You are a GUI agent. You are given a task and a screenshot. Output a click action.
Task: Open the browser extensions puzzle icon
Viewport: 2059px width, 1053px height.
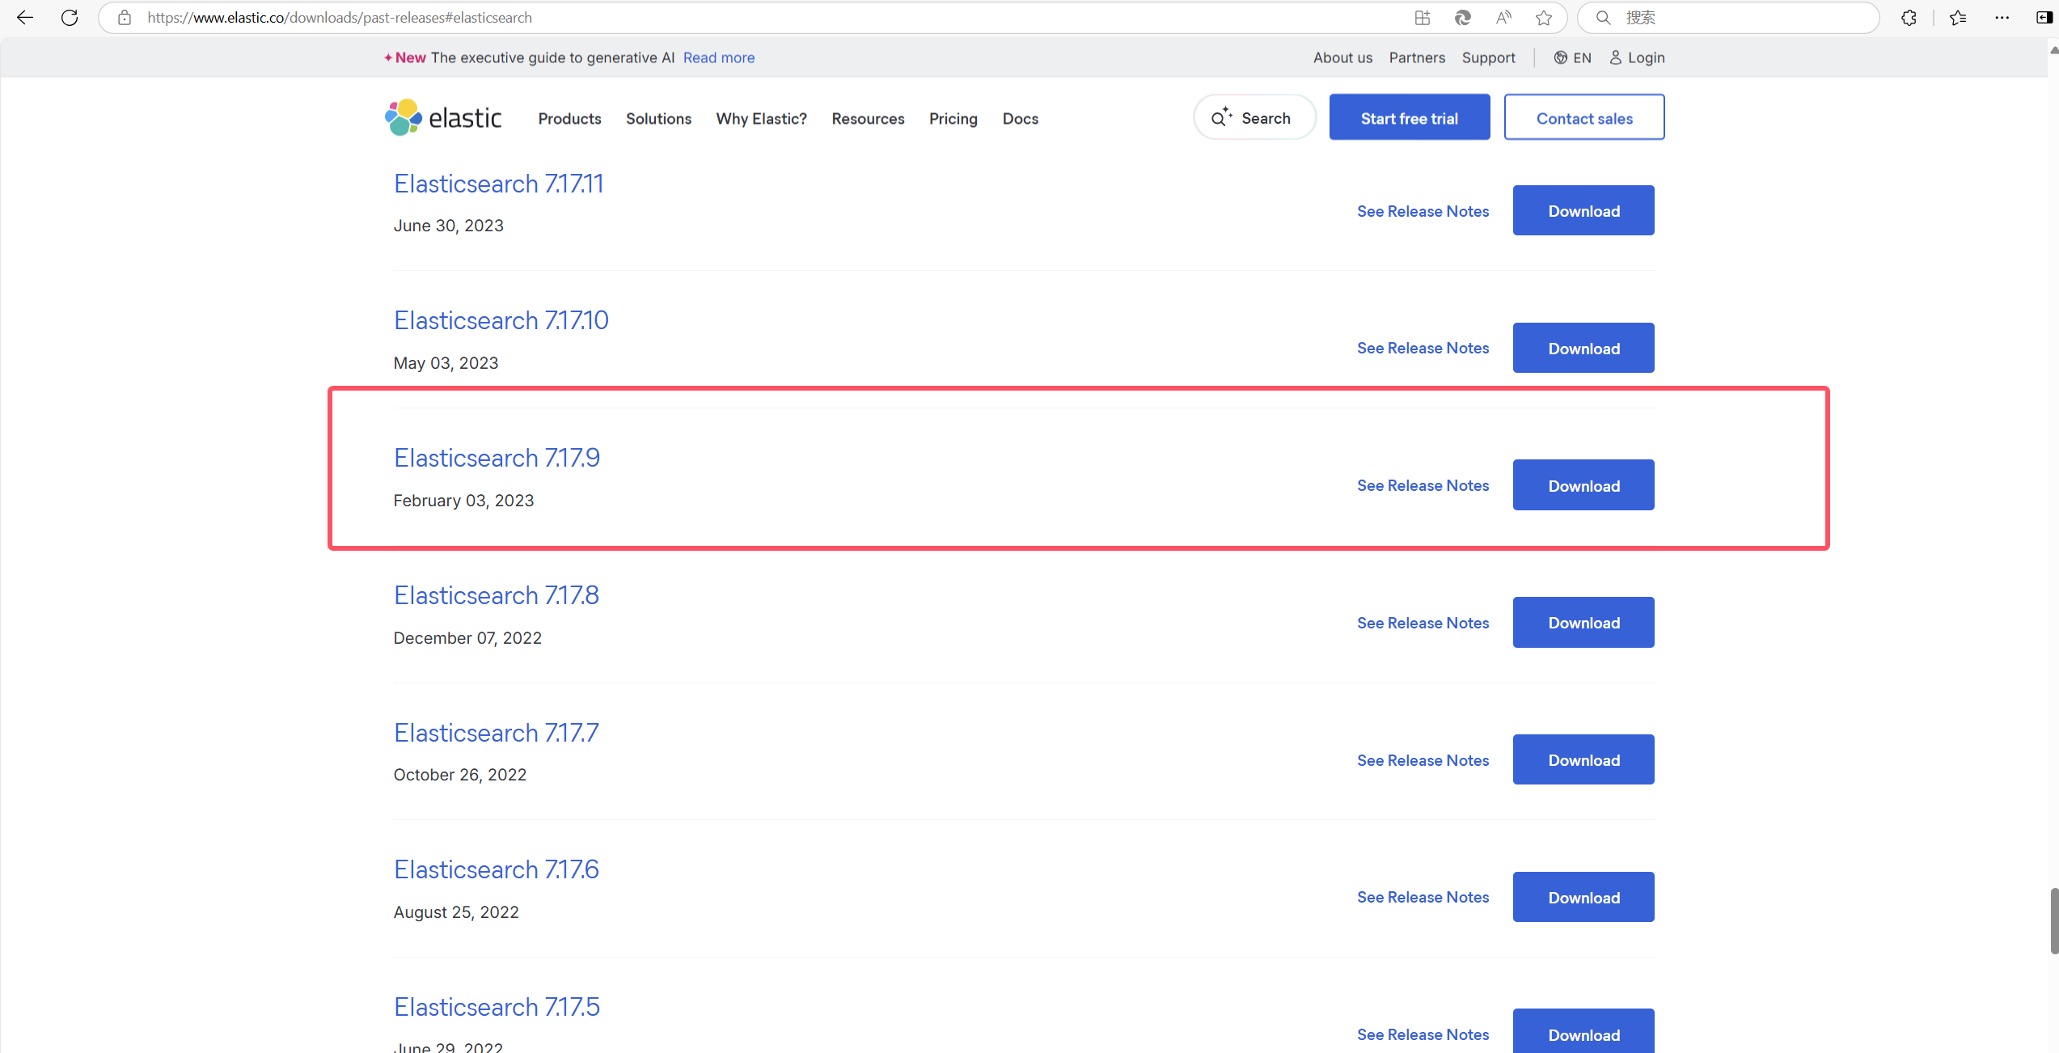point(1909,17)
